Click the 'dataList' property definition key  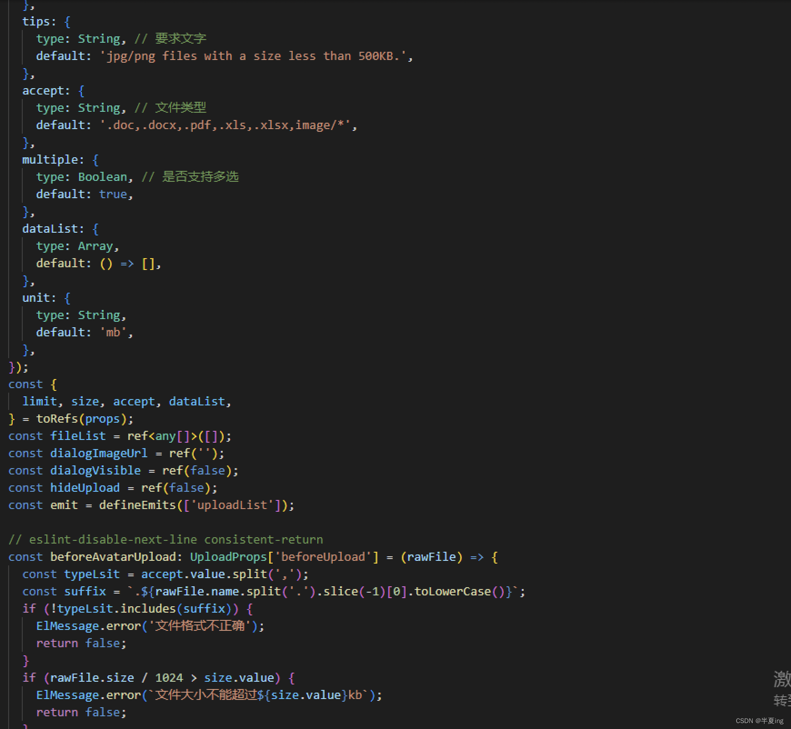(50, 229)
